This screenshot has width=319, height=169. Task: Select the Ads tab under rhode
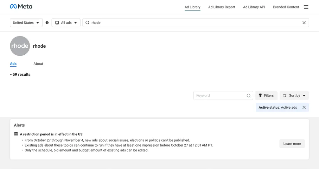13,64
